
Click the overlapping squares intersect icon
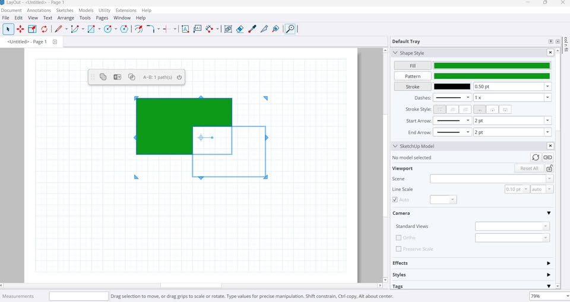click(x=132, y=77)
